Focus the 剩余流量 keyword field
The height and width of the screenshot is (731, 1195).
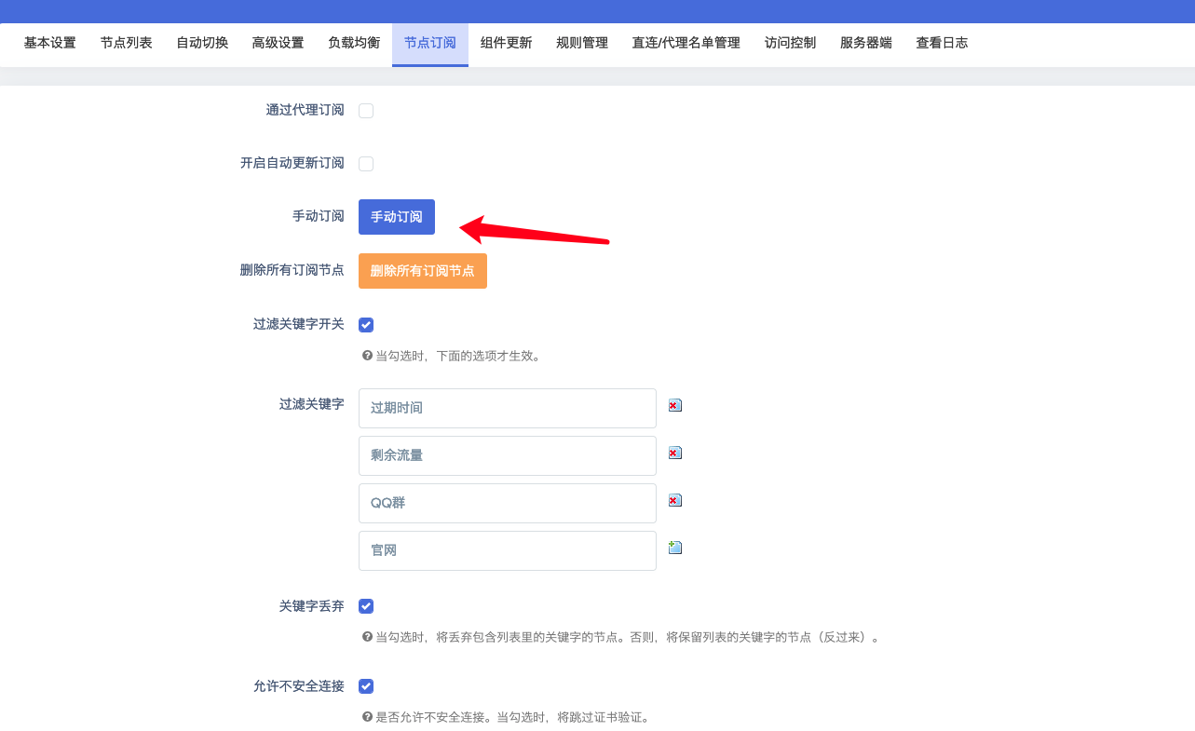(508, 455)
